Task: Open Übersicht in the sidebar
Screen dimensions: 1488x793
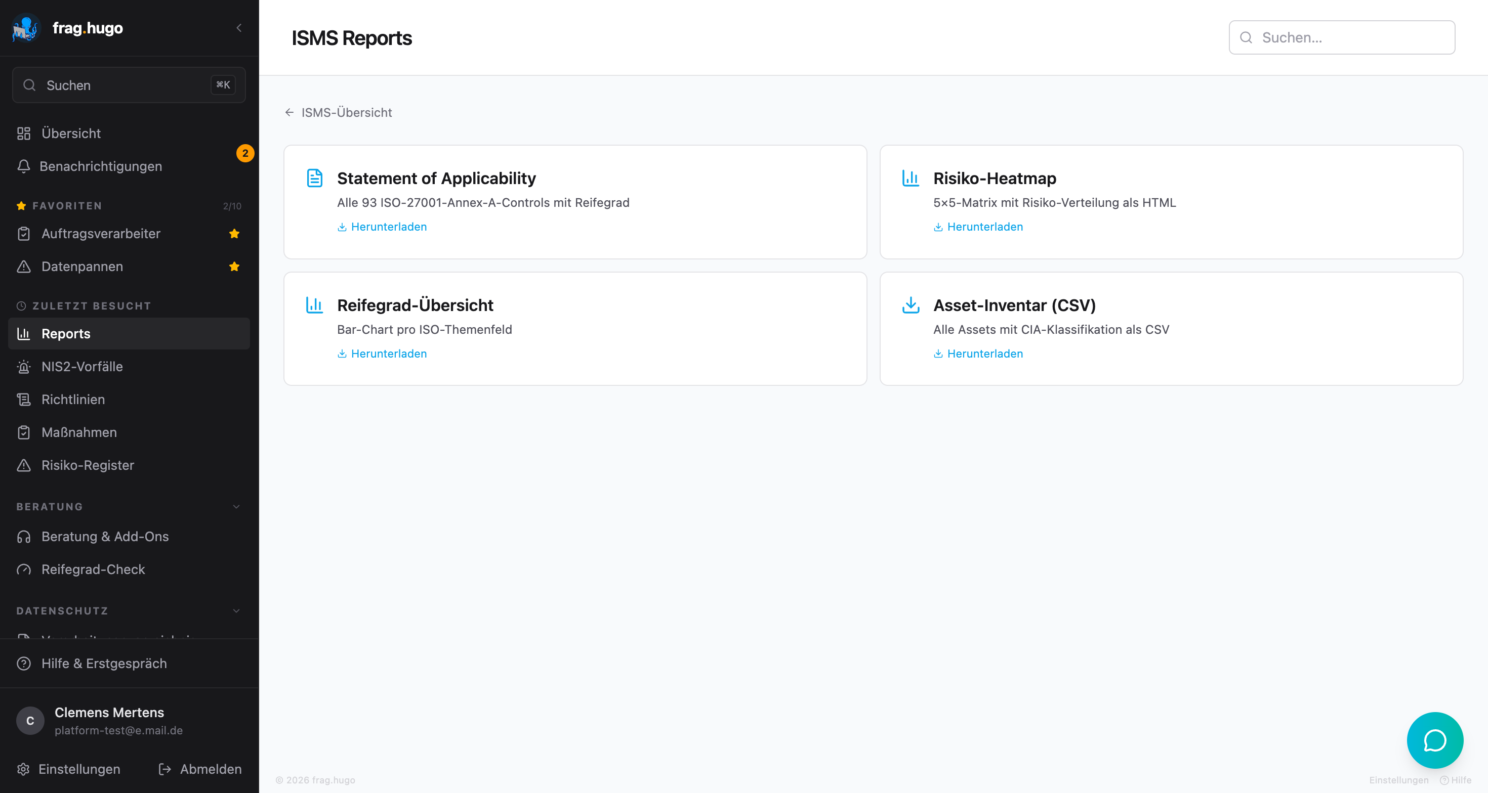Action: click(129, 134)
